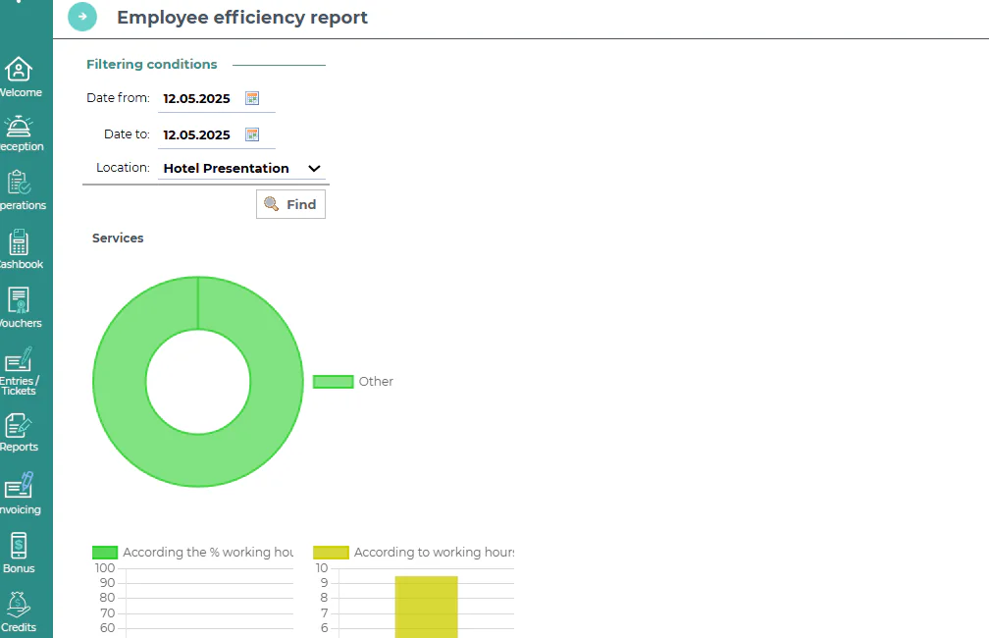This screenshot has height=638, width=989.
Task: Open the Bonus phone icon
Action: pyautogui.click(x=19, y=546)
